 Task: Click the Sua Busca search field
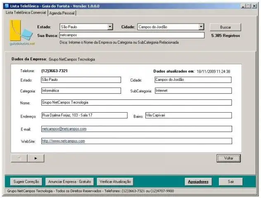coord(132,35)
